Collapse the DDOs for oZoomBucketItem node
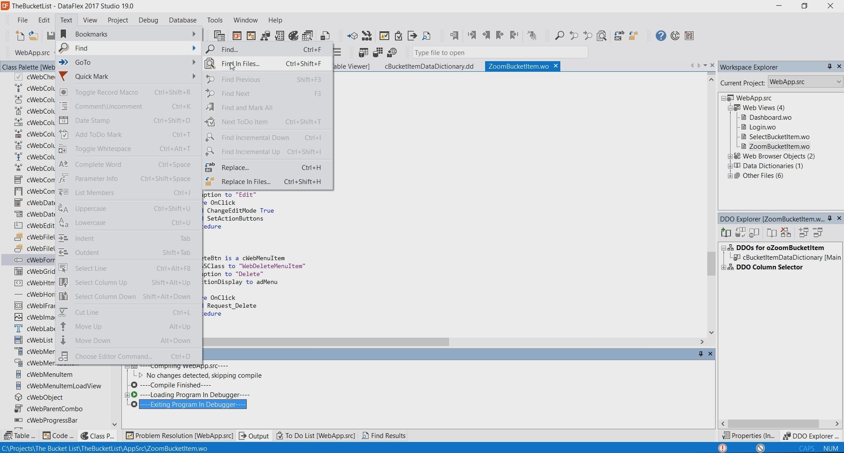 (x=723, y=248)
